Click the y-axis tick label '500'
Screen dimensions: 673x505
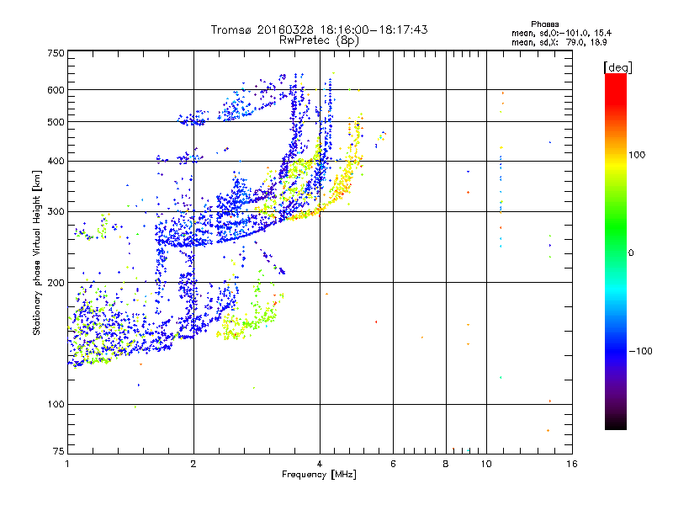click(56, 122)
